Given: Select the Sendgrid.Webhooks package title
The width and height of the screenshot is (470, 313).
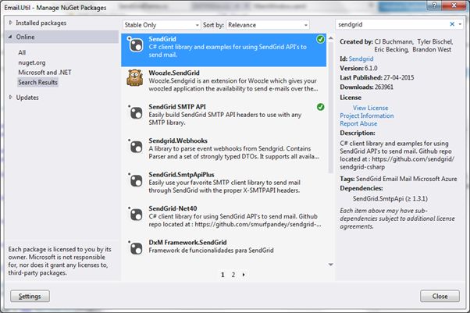Looking at the screenshot, I should coord(178,140).
